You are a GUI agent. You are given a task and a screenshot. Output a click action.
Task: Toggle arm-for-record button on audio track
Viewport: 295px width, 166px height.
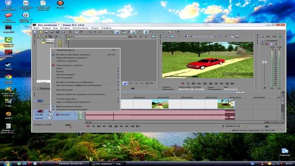coord(50,111)
